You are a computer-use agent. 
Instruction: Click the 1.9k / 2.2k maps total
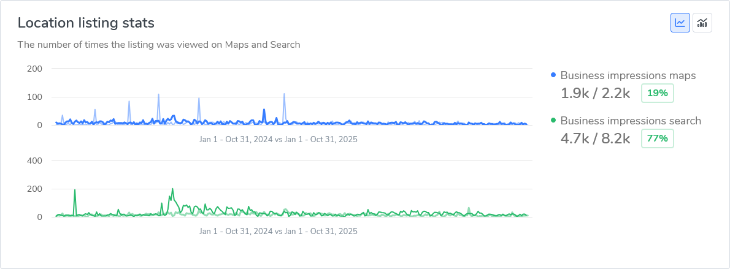tap(595, 94)
